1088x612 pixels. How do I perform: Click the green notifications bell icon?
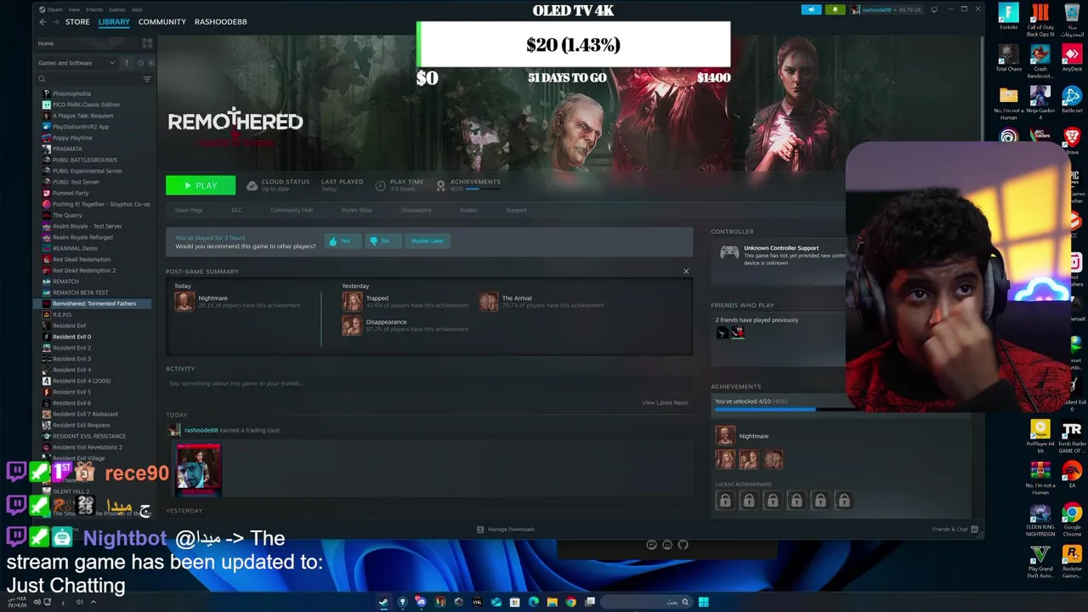(x=835, y=9)
